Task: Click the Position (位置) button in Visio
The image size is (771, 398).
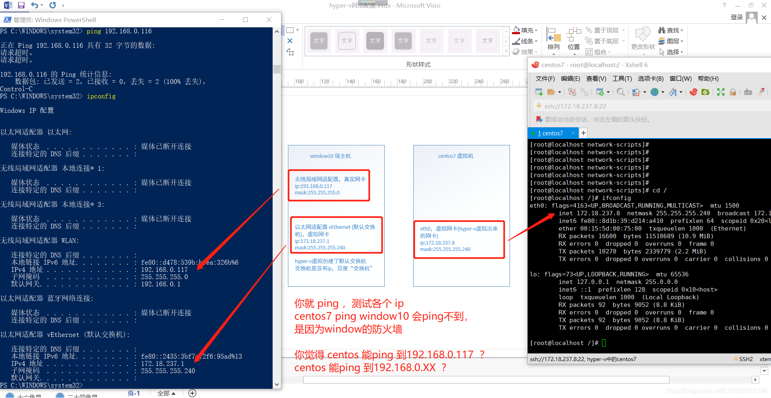Action: [574, 41]
